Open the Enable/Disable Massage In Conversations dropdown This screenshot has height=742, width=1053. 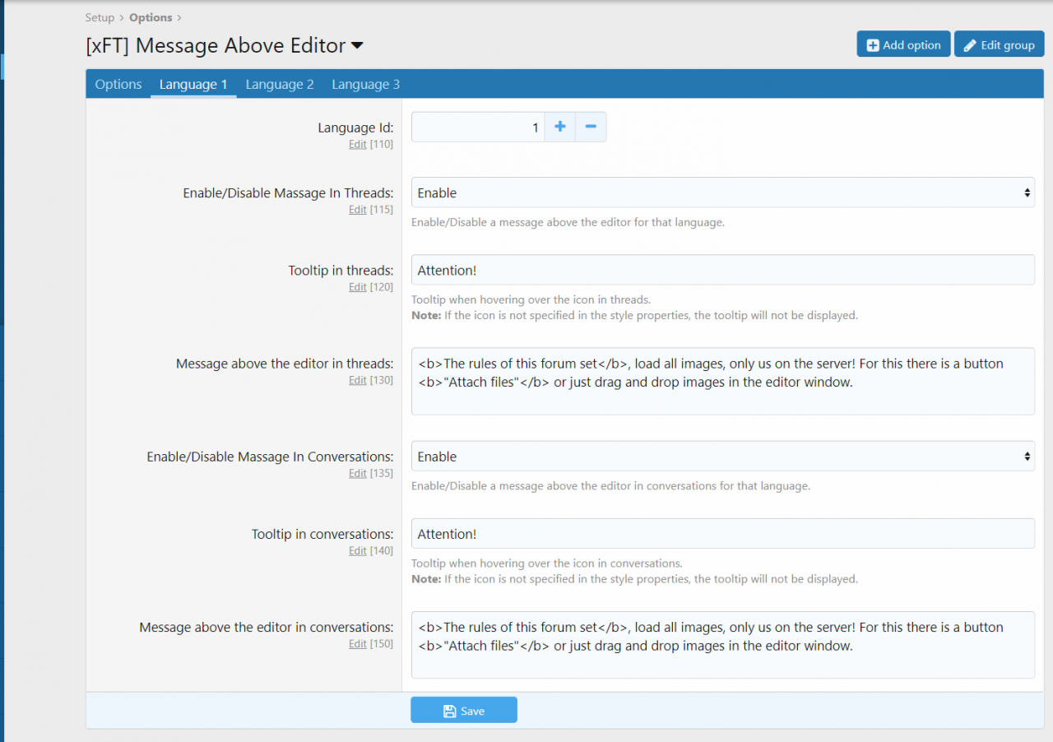tap(722, 457)
